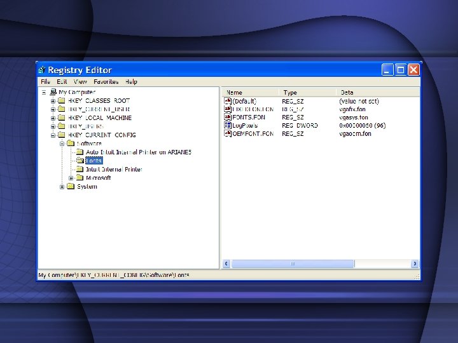
Task: Expand HKEY_LOCAL_MACHINE node
Action: click(x=53, y=118)
